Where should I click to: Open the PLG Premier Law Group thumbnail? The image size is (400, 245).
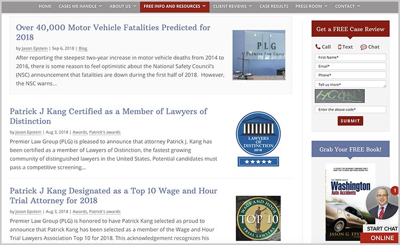click(259, 55)
